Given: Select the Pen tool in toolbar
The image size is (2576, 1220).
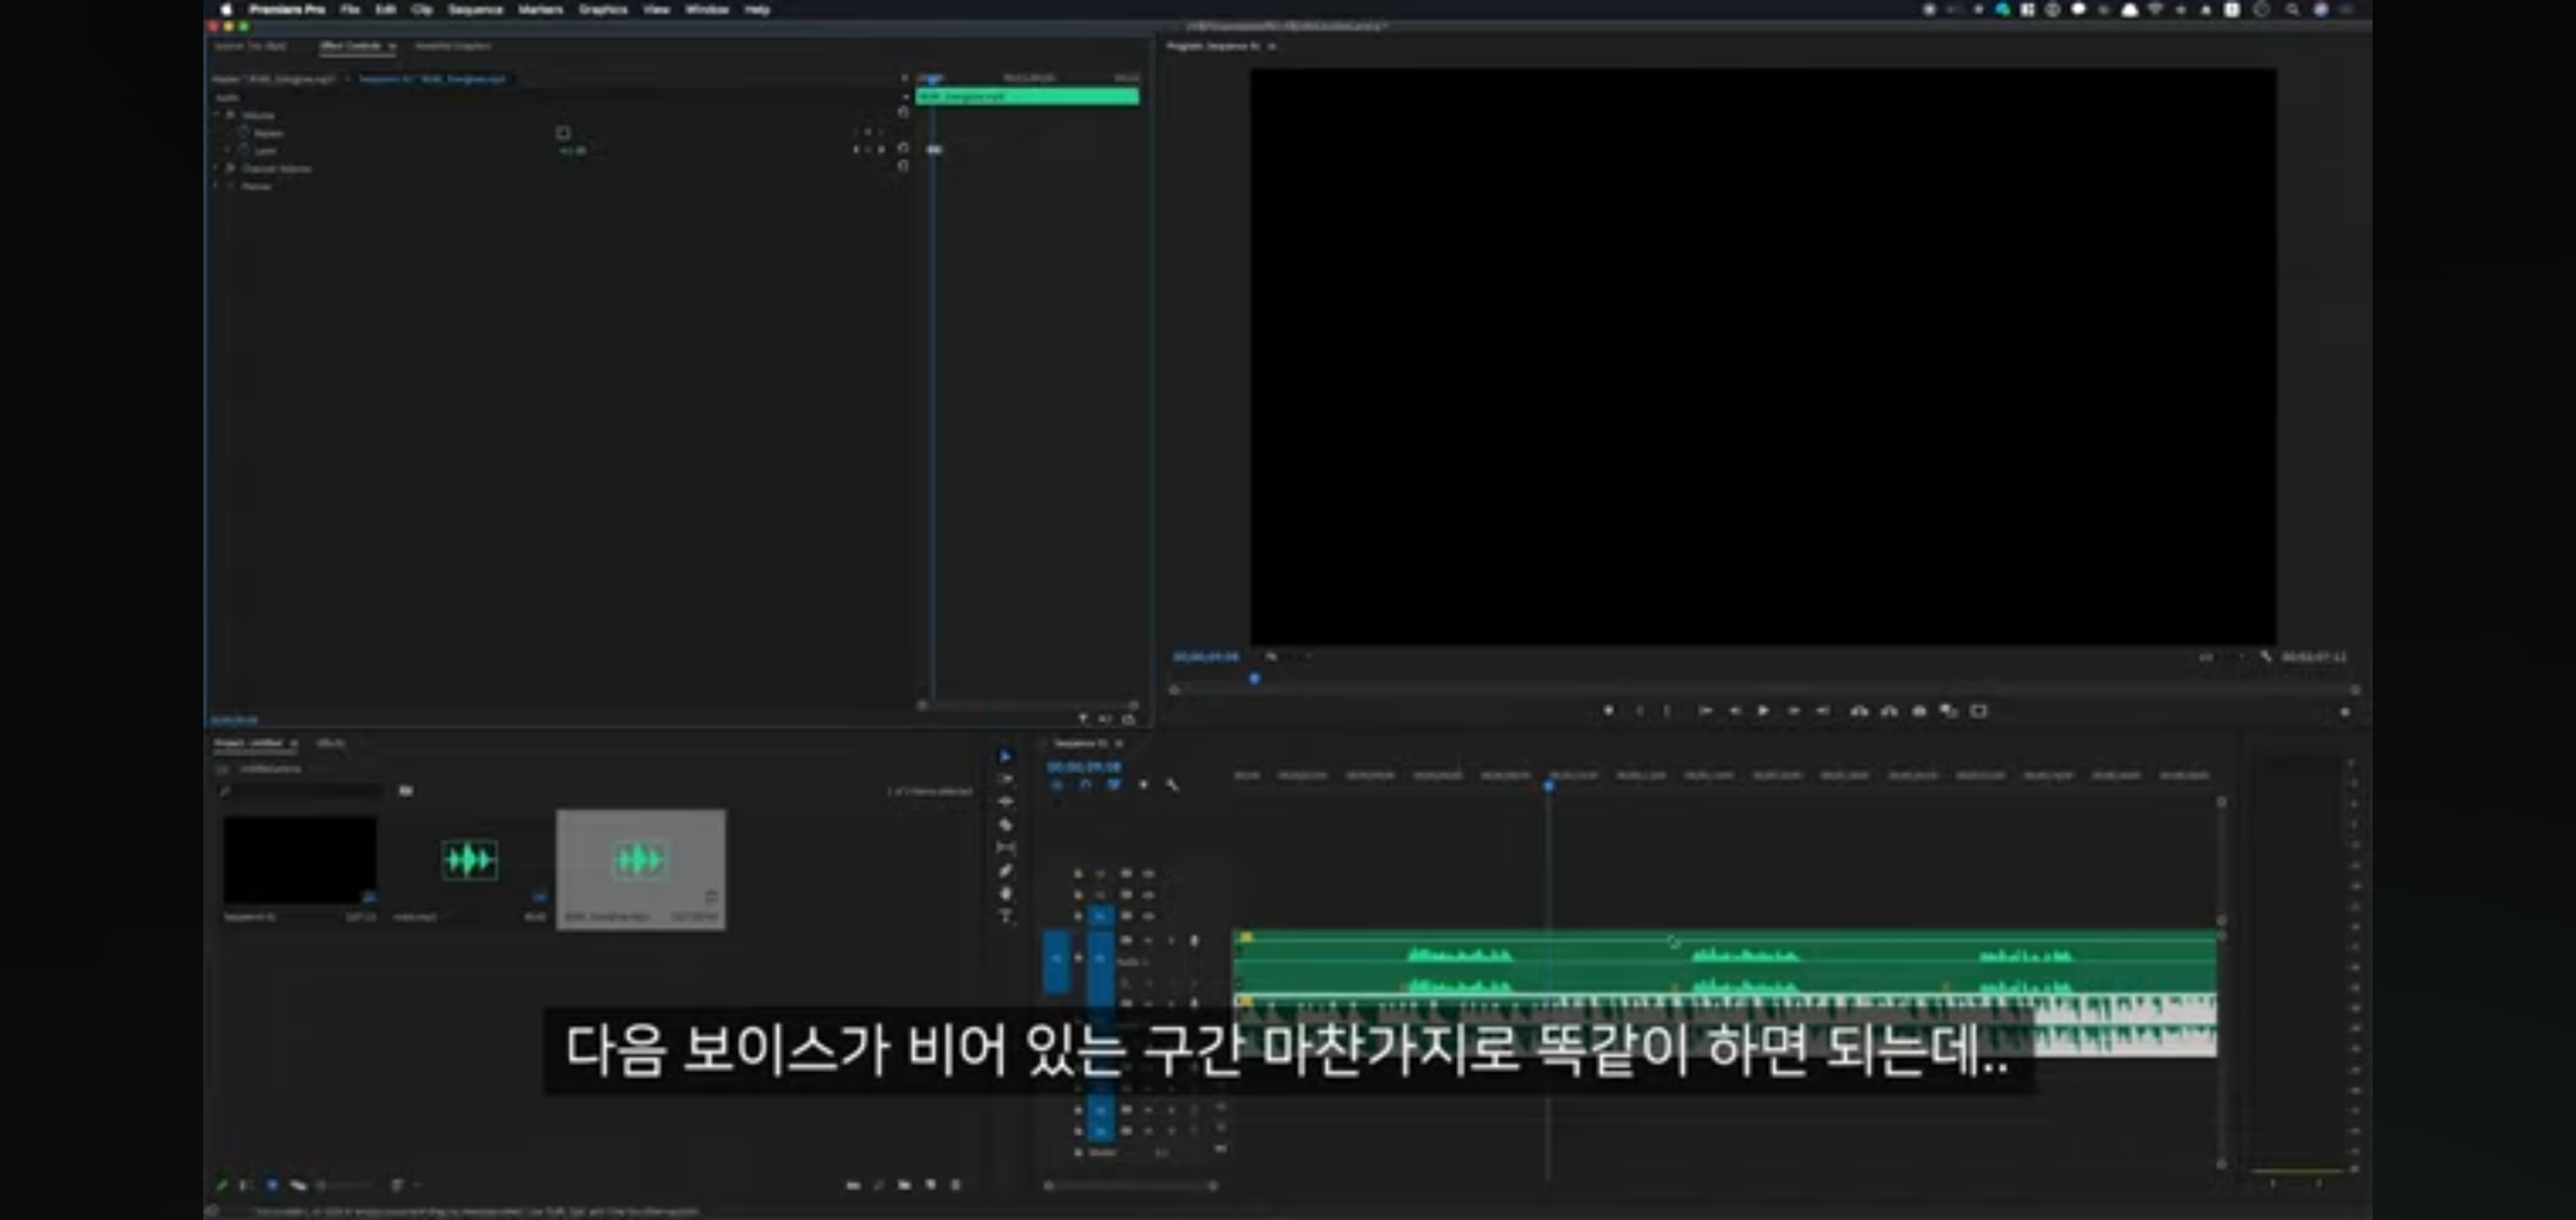Looking at the screenshot, I should 1005,871.
